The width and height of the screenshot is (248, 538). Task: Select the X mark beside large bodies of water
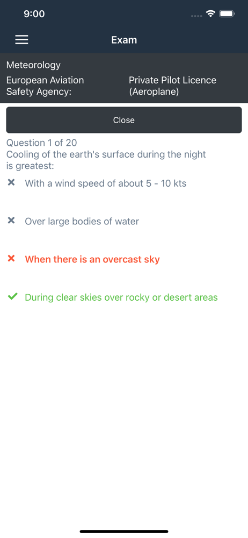click(11, 221)
